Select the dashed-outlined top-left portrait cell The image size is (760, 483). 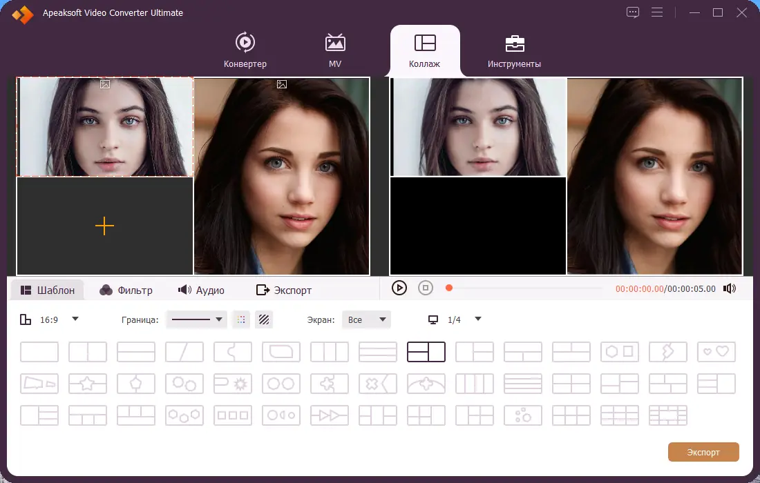click(x=105, y=127)
